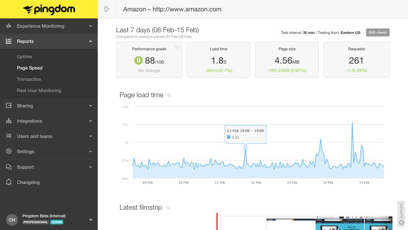Click the filmstrip red time marker

[217, 221]
